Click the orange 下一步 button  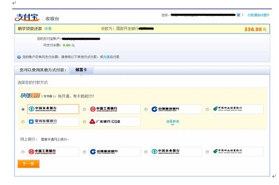pyautogui.click(x=28, y=164)
